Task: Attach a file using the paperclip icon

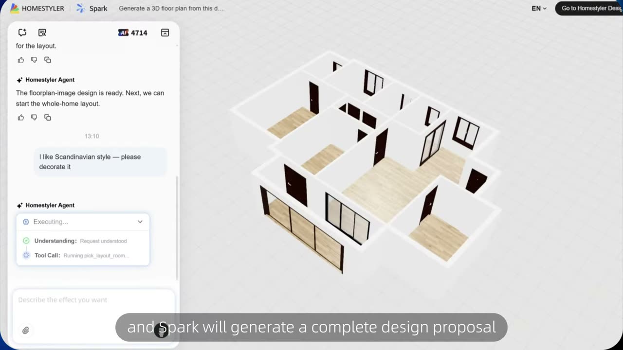Action: coord(26,330)
